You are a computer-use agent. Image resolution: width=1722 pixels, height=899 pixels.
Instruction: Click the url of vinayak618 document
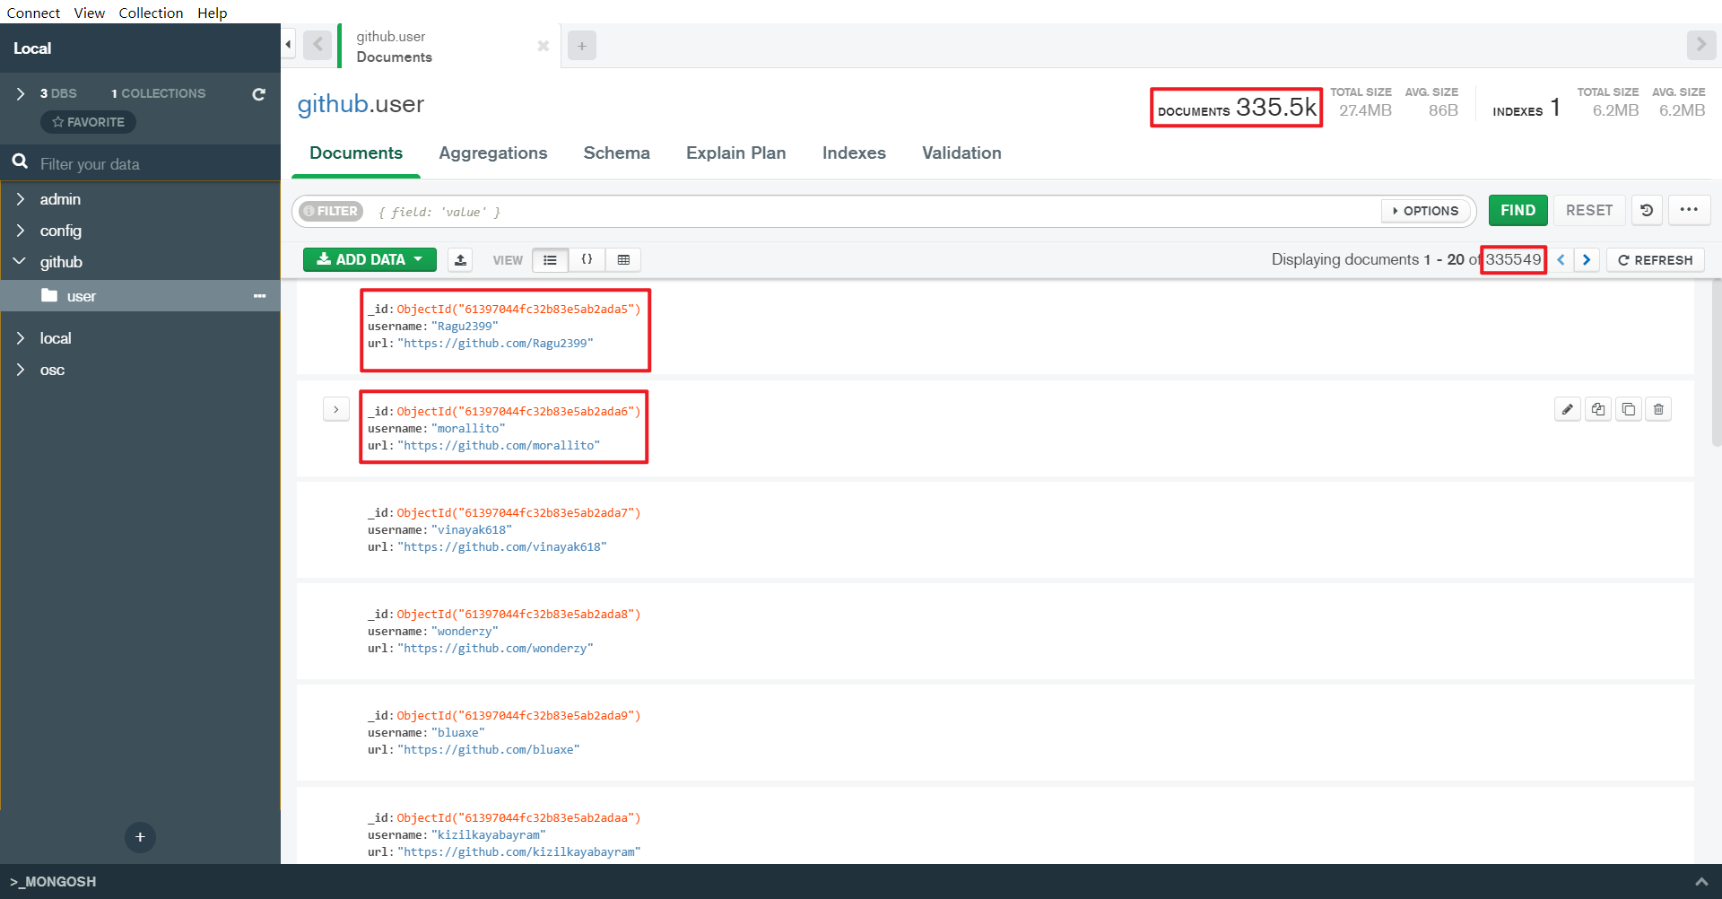(x=502, y=547)
